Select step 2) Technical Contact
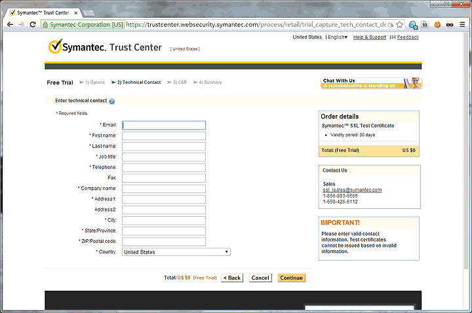This screenshot has width=472, height=313. [139, 83]
